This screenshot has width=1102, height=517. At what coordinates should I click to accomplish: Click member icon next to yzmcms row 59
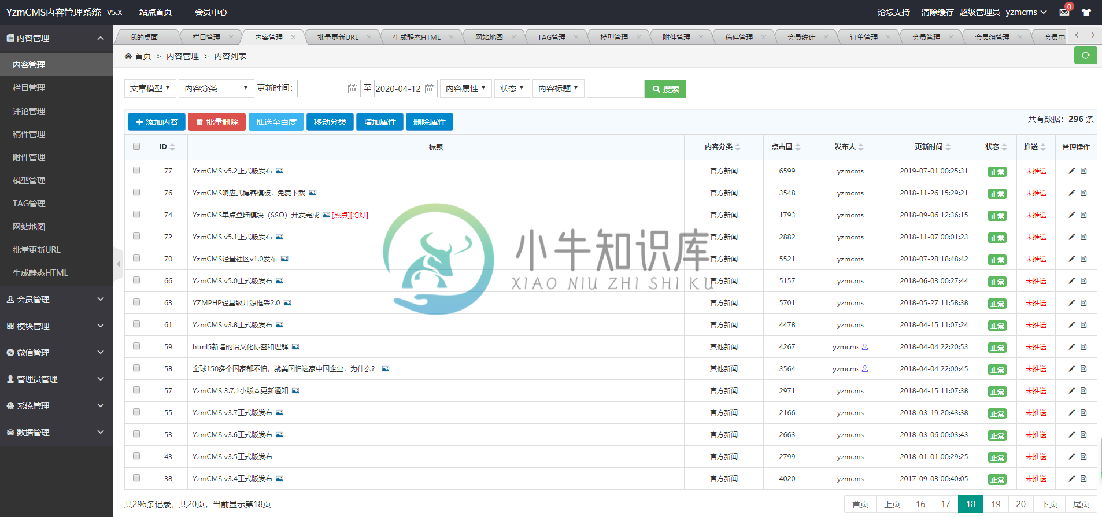point(865,347)
